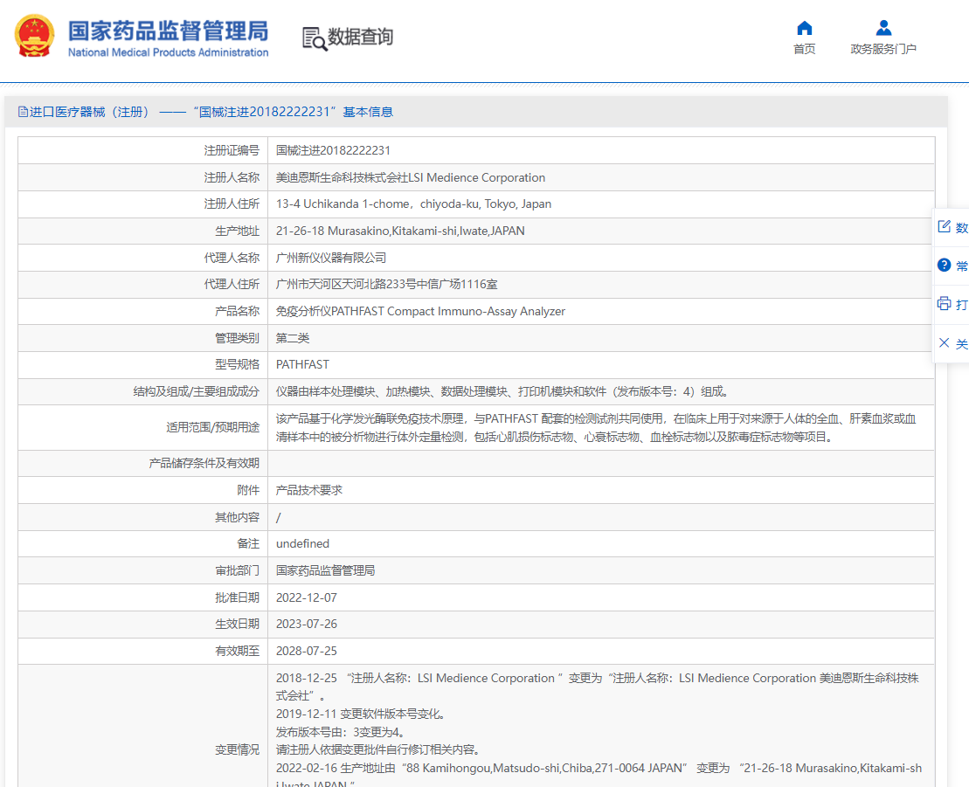The height and width of the screenshot is (787, 969).
Task: Click the 2018-12-25 change record line
Action: coord(598,687)
